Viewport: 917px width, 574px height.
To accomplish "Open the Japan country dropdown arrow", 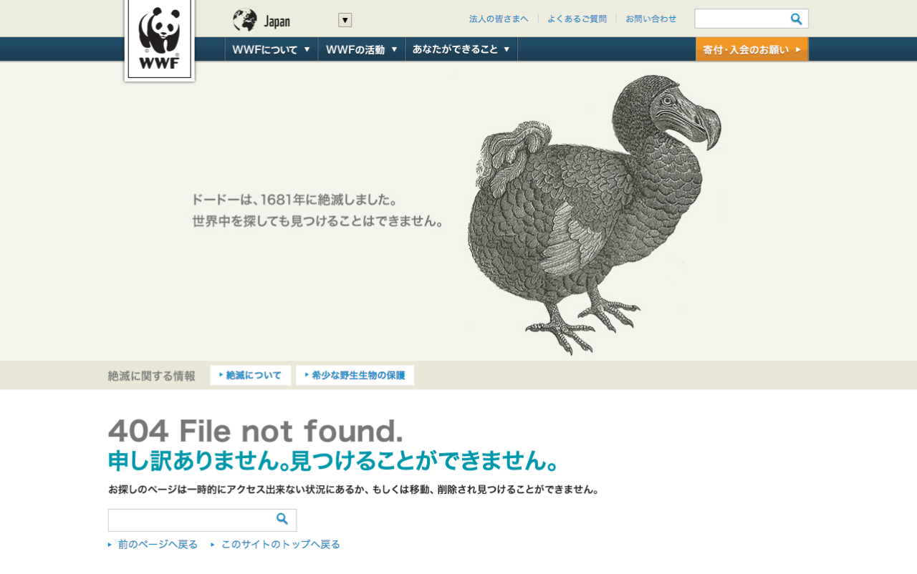I will click(345, 20).
